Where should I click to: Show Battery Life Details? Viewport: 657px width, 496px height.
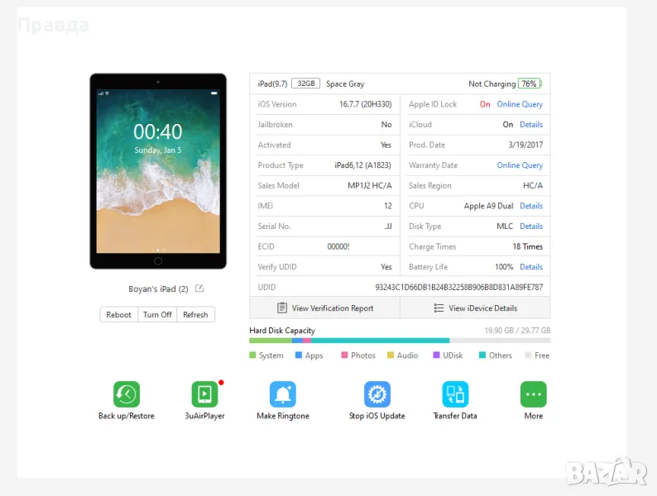pyautogui.click(x=531, y=267)
